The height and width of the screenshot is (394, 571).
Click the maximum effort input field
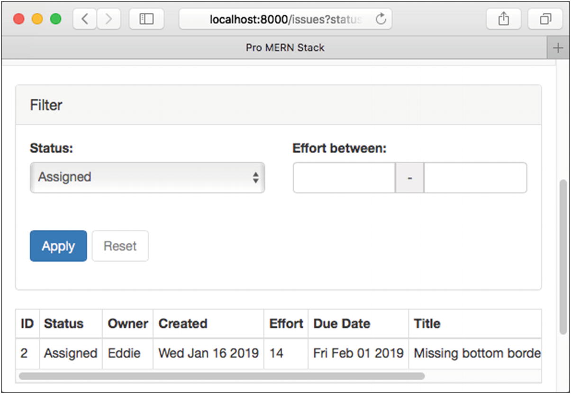tap(475, 178)
